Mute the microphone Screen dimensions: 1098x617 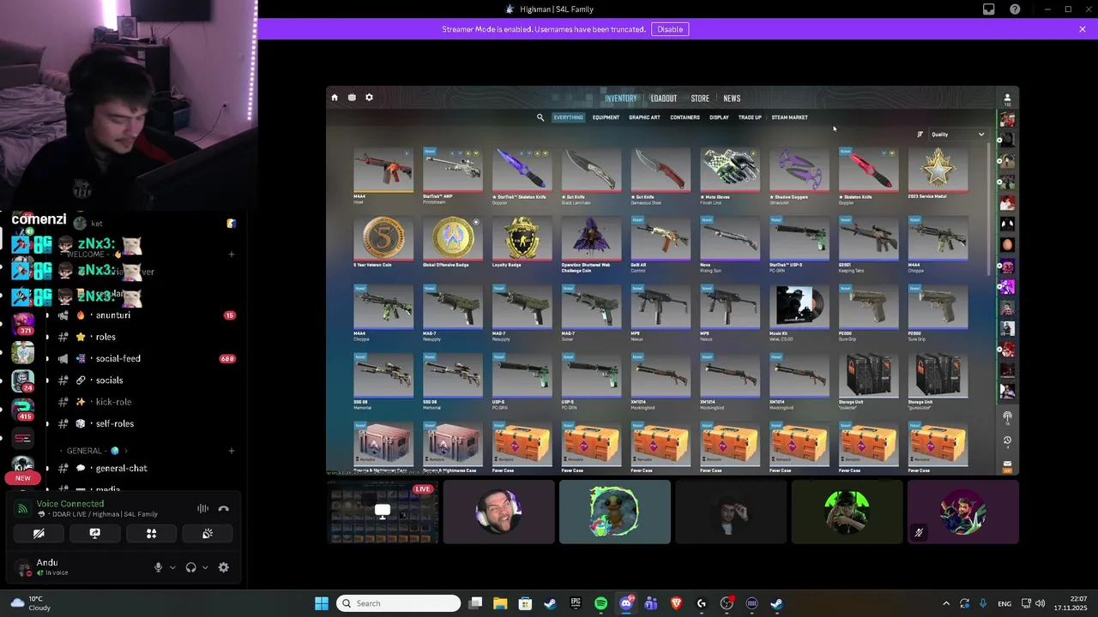click(x=158, y=567)
